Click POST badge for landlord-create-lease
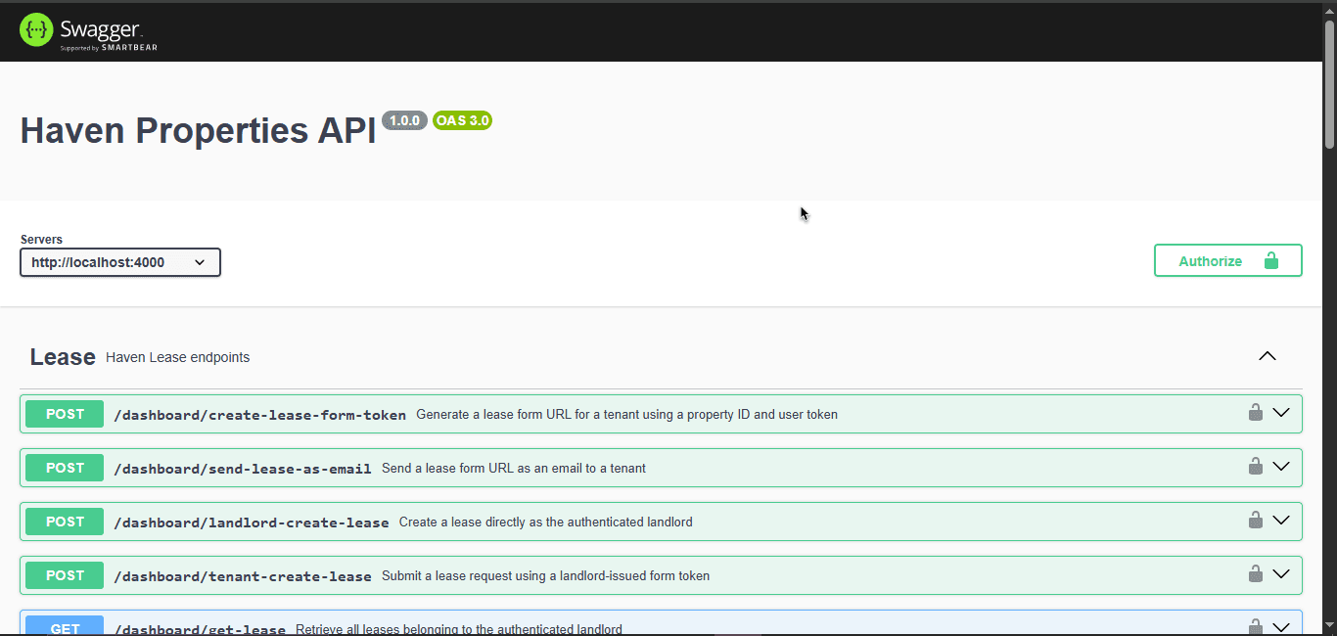Screen dimensions: 1337x636 (x=65, y=522)
